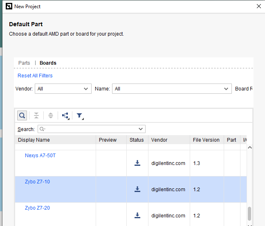
Task: Expand the Vendor dropdown
Action: [63, 89]
